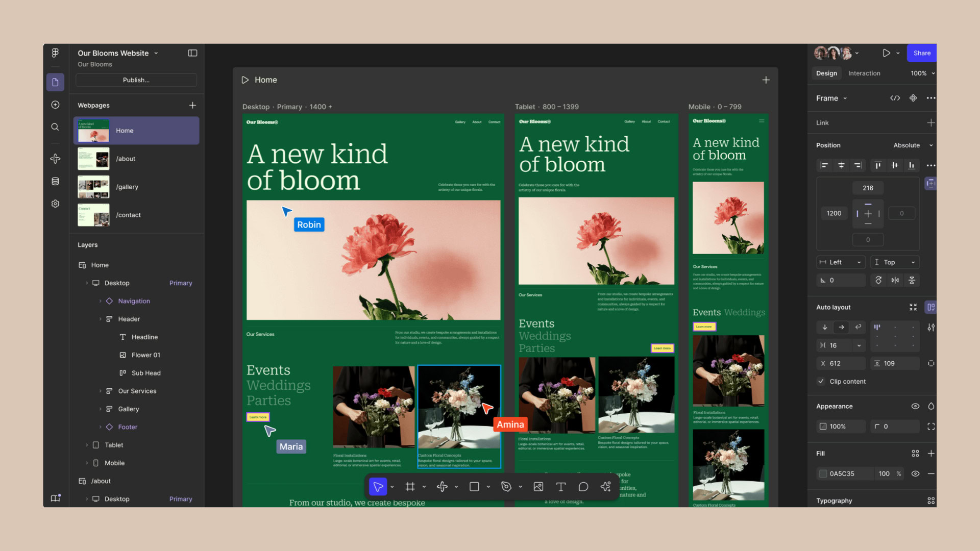980x551 pixels.
Task: Open the AI actions sparkle tool
Action: pyautogui.click(x=606, y=487)
